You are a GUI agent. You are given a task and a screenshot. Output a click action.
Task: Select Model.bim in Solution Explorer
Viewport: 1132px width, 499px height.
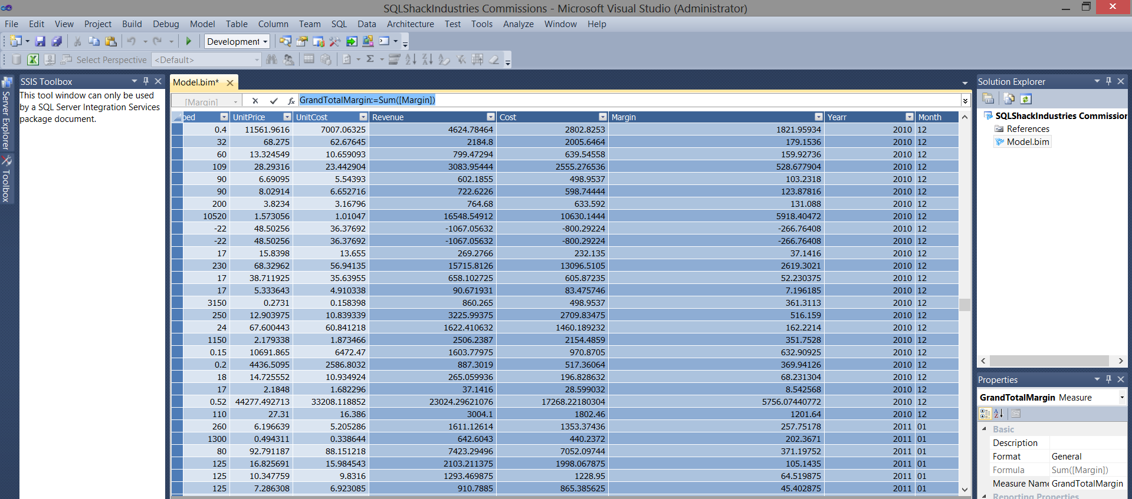[x=1028, y=142]
